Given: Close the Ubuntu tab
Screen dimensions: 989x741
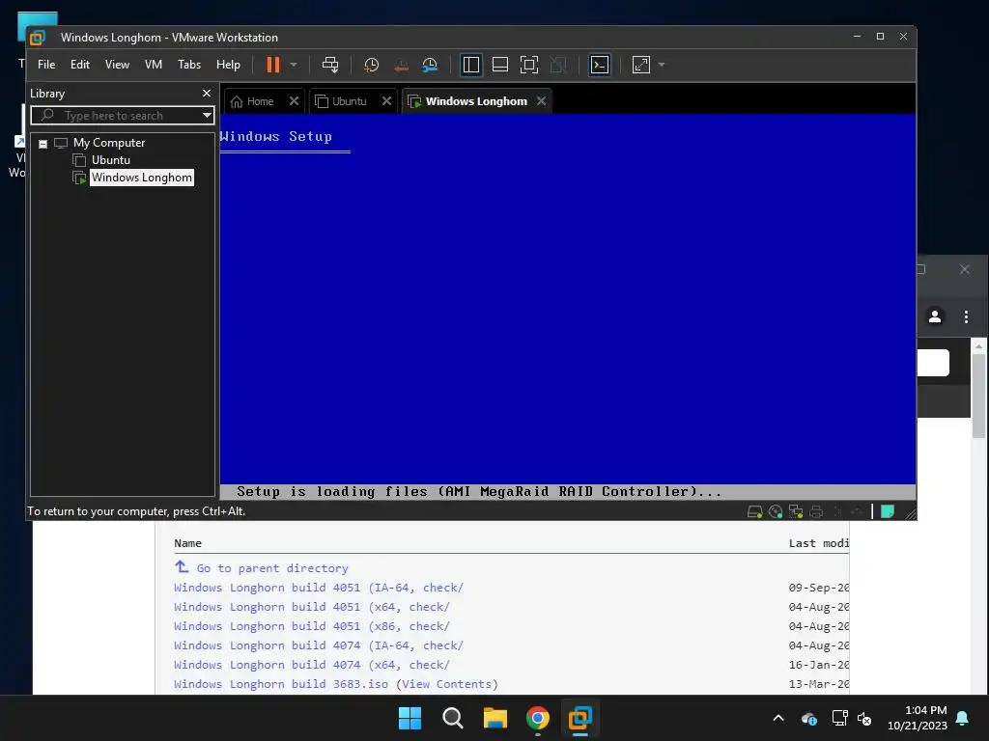Looking at the screenshot, I should pyautogui.click(x=386, y=100).
